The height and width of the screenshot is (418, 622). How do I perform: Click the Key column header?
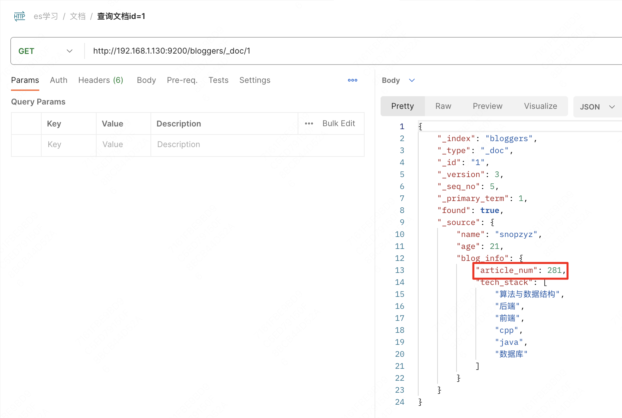54,124
